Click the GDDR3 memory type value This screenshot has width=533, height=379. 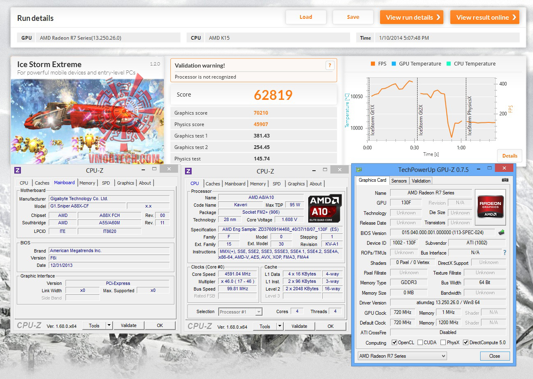click(409, 282)
